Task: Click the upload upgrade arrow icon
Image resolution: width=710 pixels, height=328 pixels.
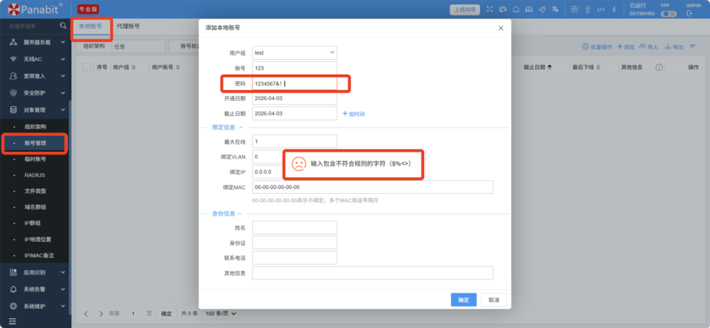Action: pyautogui.click(x=588, y=9)
